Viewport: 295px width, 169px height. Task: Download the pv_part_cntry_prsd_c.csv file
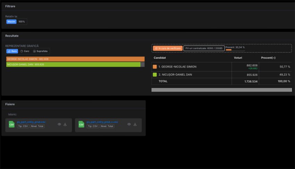(135, 124)
